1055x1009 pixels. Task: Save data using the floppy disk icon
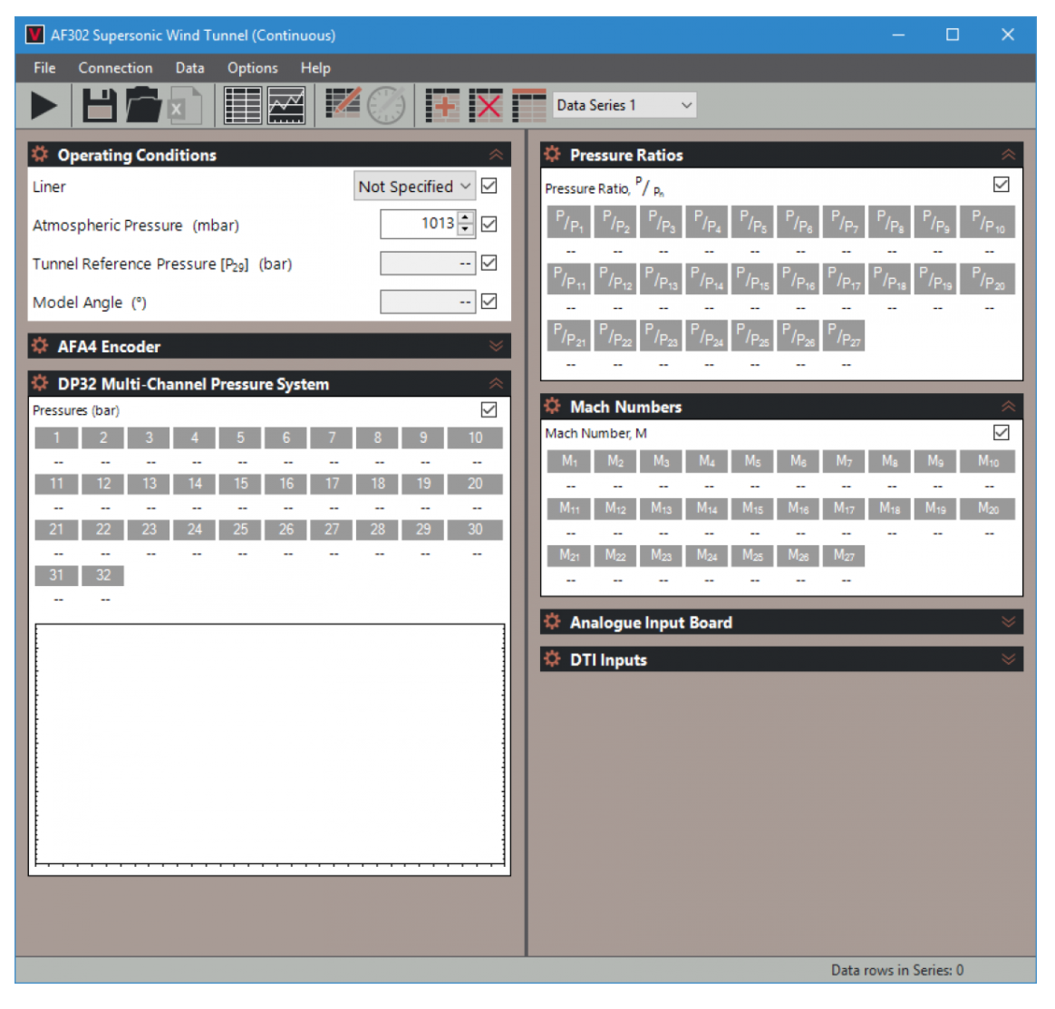pyautogui.click(x=99, y=106)
